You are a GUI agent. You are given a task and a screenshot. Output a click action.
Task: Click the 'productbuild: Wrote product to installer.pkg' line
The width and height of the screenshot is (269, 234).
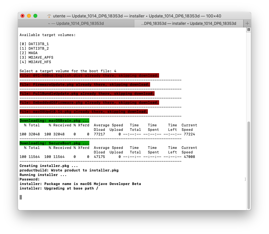coord(69,170)
